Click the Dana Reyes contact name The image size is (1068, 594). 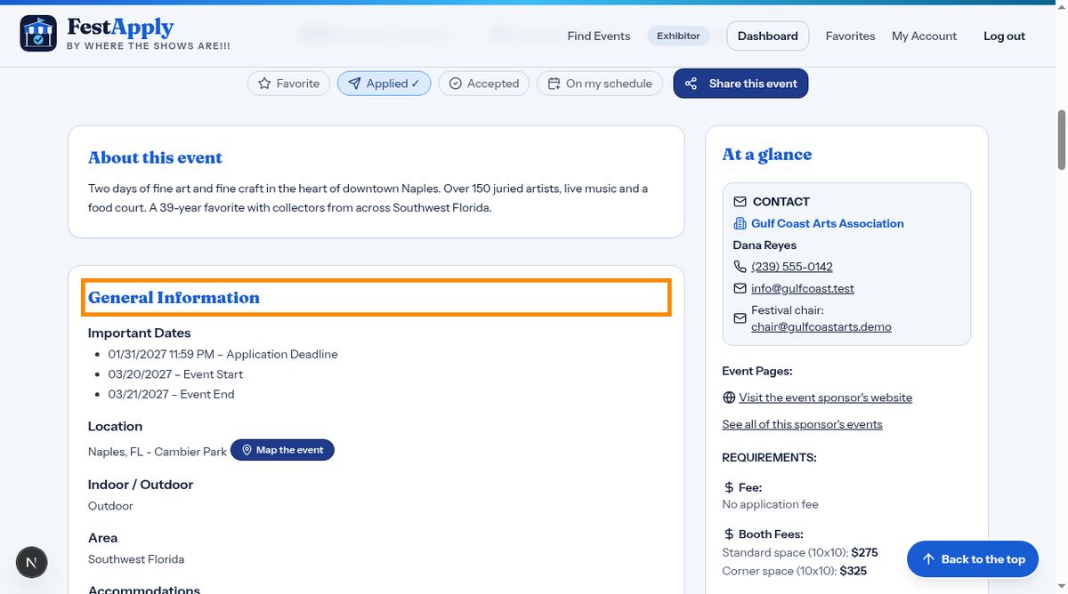coord(765,245)
